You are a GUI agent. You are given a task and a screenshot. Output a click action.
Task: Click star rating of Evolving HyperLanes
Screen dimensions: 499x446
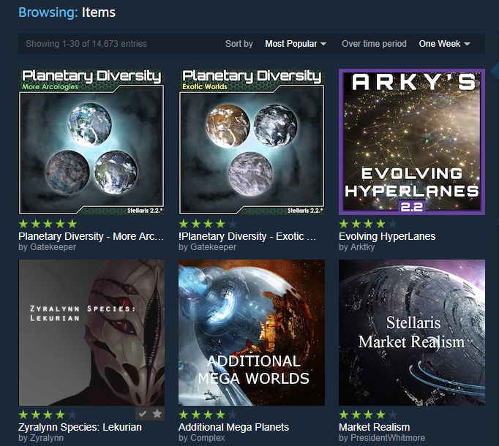click(368, 224)
